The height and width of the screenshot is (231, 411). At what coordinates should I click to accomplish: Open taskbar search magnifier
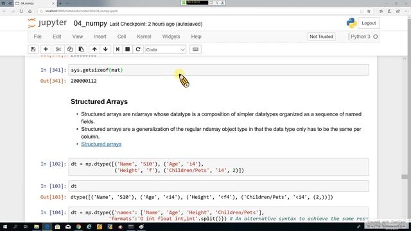click(15, 227)
